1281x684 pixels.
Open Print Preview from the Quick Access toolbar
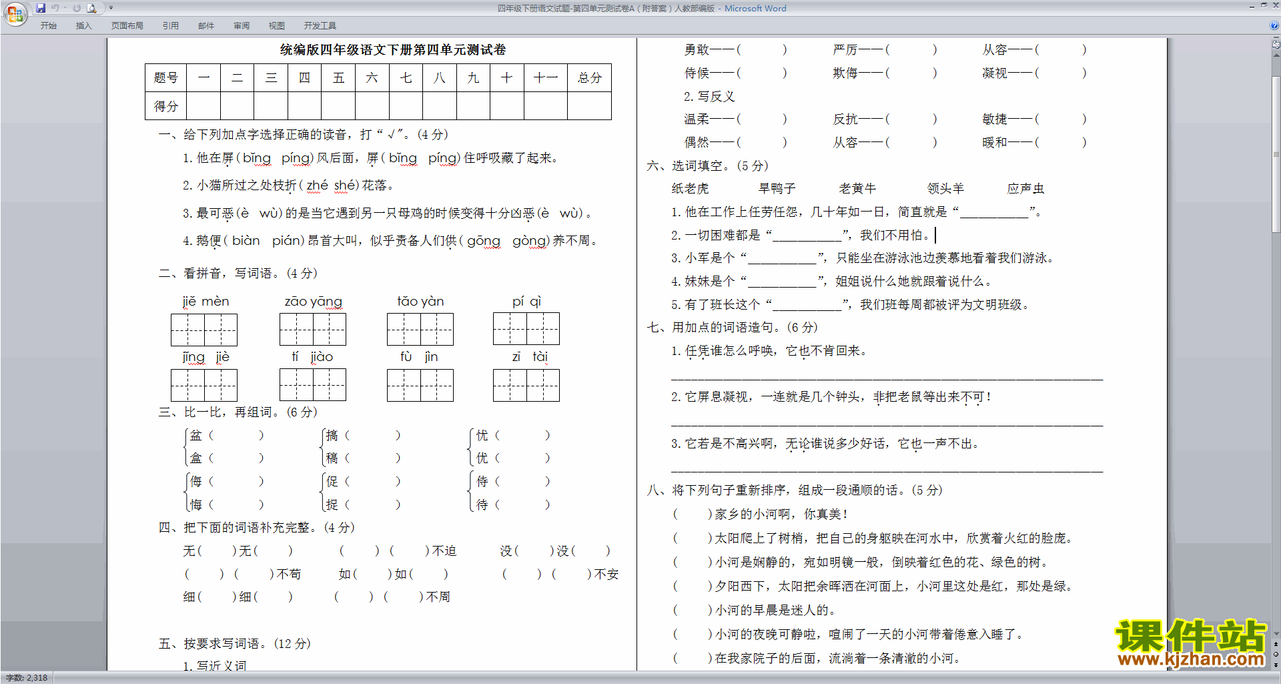tap(92, 8)
